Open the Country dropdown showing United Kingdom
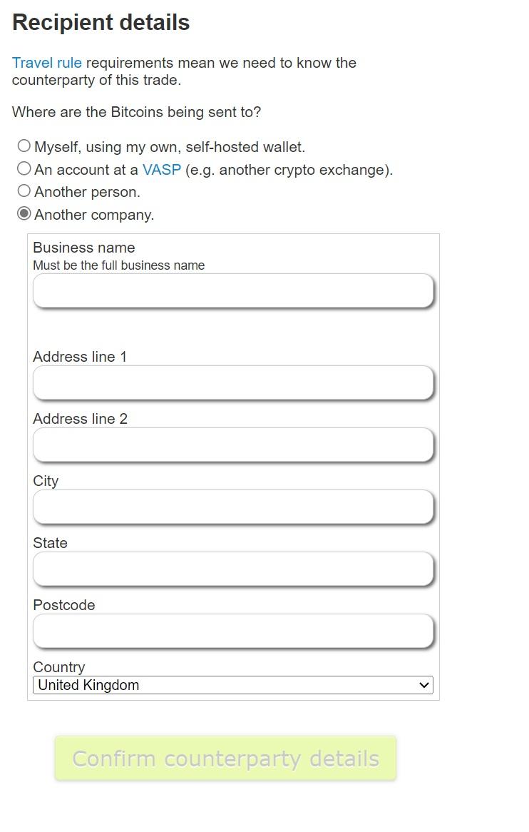This screenshot has width=529, height=832. click(232, 685)
